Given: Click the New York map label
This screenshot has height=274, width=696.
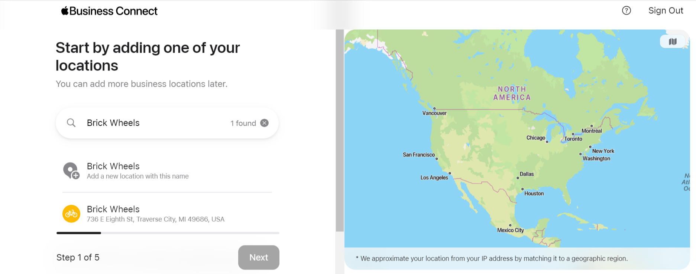Looking at the screenshot, I should (603, 151).
